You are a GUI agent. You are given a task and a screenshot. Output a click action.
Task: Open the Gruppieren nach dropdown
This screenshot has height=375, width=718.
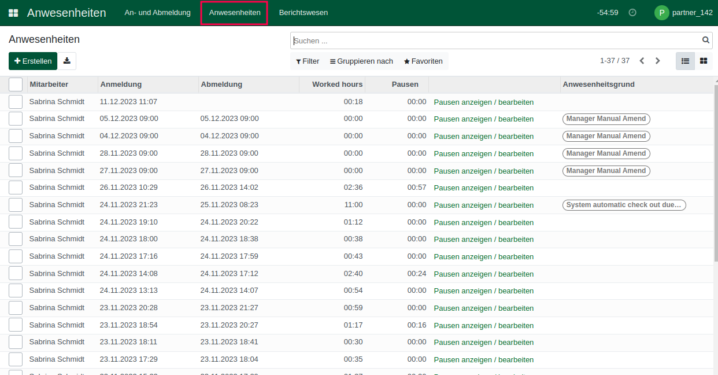pyautogui.click(x=361, y=61)
